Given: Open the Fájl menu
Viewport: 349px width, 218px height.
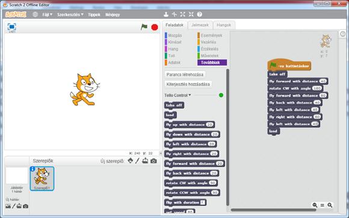Looking at the screenshot, I should (x=47, y=14).
